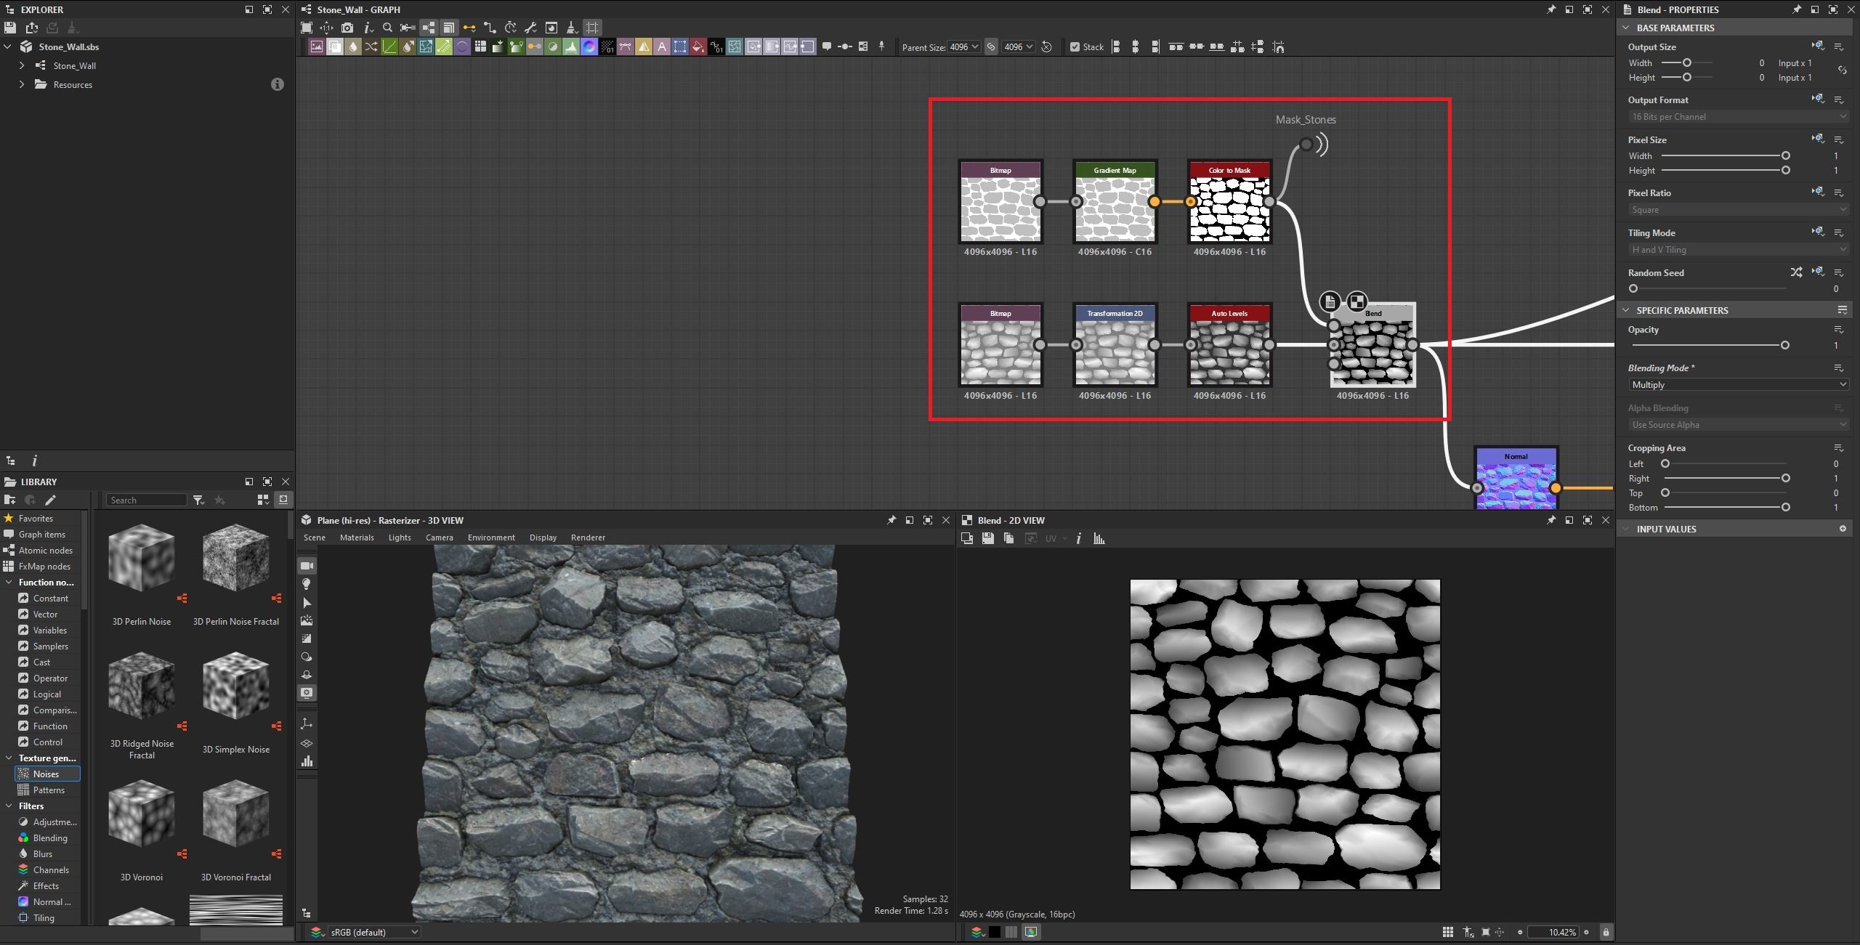Select the 3D Perlin Noise thumbnail
1860x945 pixels.
142,559
